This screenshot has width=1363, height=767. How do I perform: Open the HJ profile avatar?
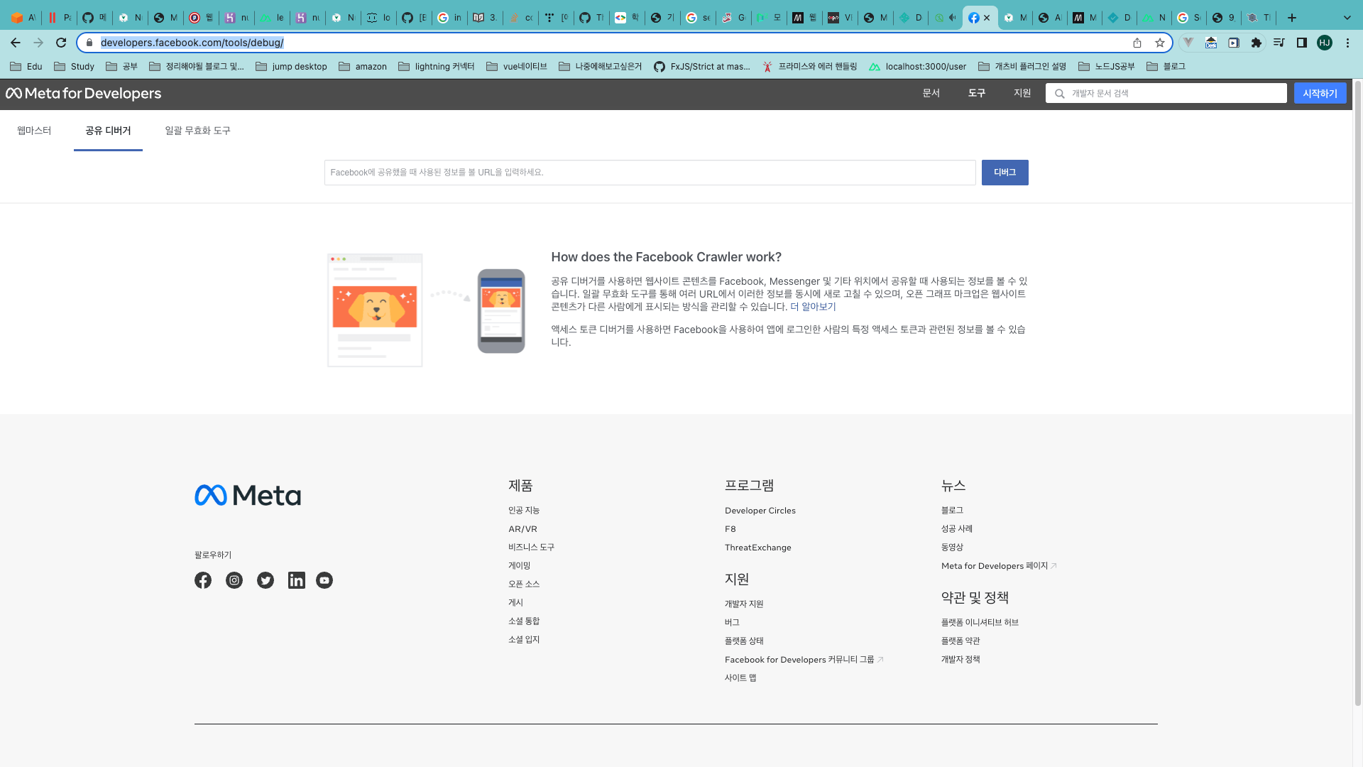click(1325, 43)
